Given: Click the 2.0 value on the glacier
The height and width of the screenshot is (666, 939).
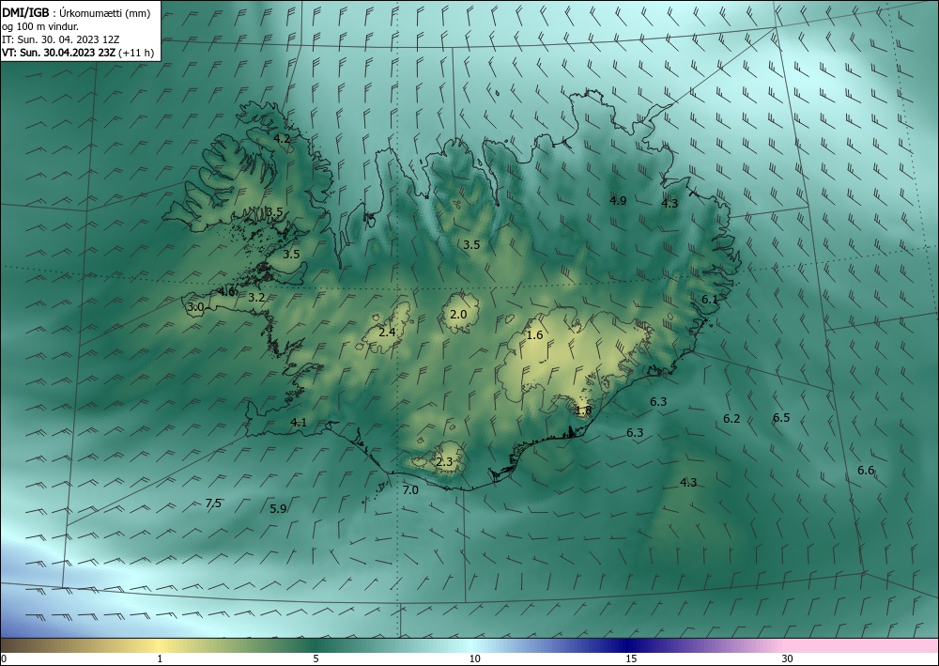Looking at the screenshot, I should [458, 315].
